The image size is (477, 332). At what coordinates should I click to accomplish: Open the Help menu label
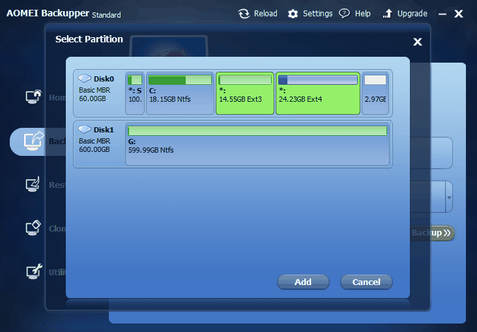click(362, 14)
